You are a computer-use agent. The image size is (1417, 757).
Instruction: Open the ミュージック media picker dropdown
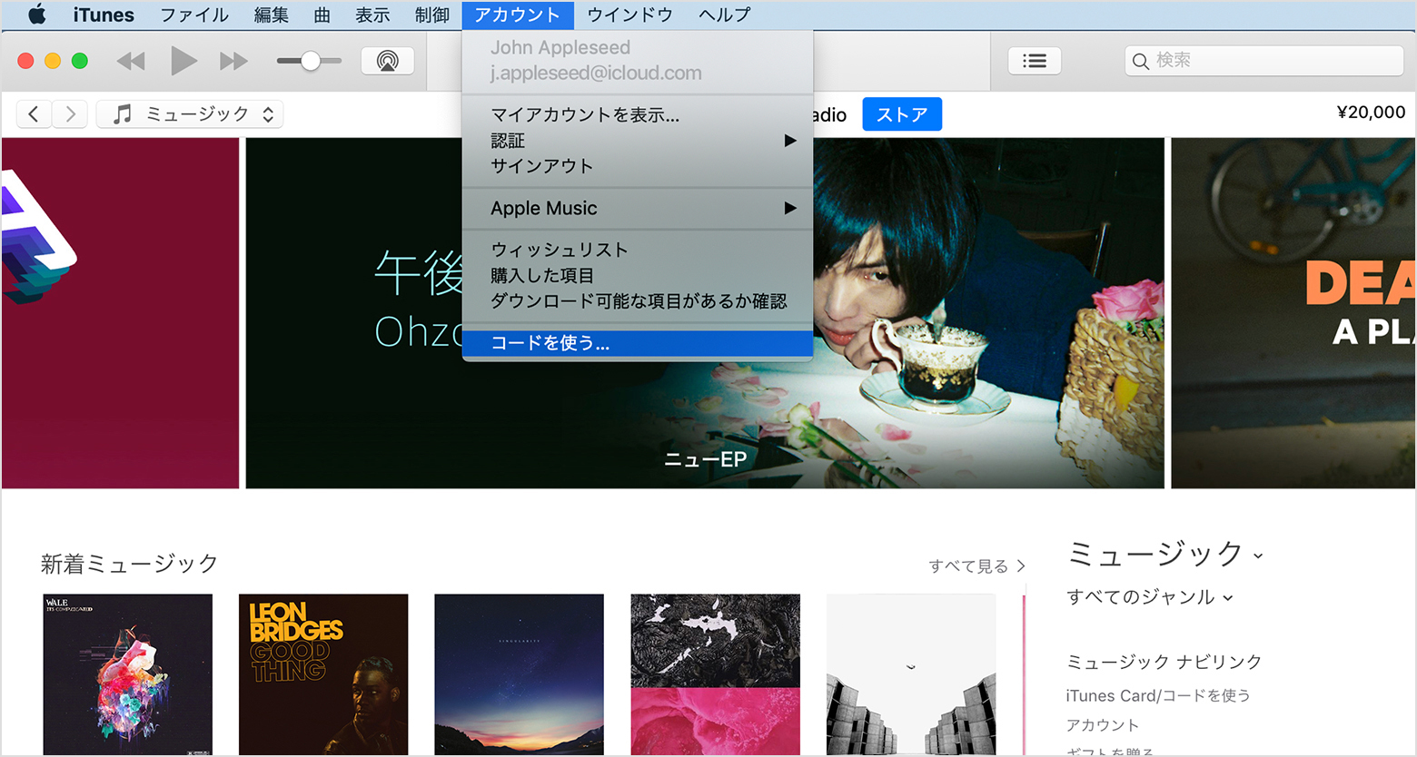(190, 113)
